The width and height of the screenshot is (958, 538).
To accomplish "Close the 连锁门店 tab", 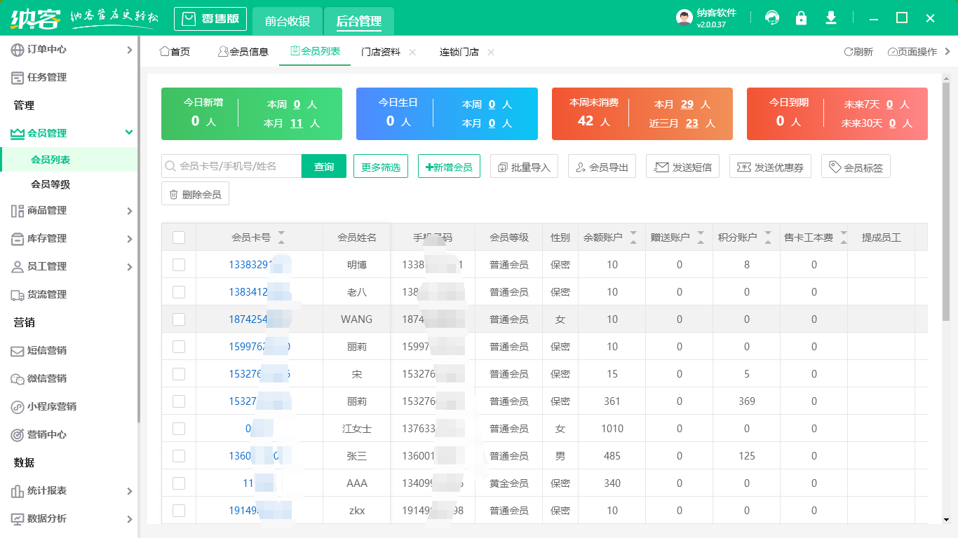I will pyautogui.click(x=491, y=52).
